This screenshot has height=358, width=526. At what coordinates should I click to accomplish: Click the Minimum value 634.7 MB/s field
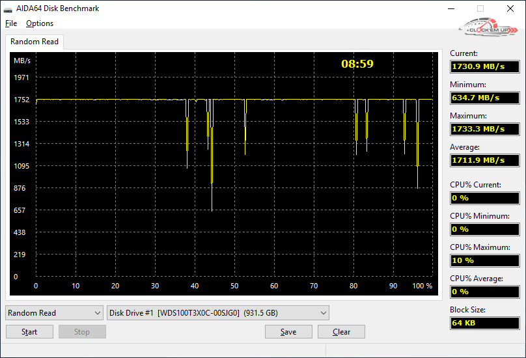[485, 98]
